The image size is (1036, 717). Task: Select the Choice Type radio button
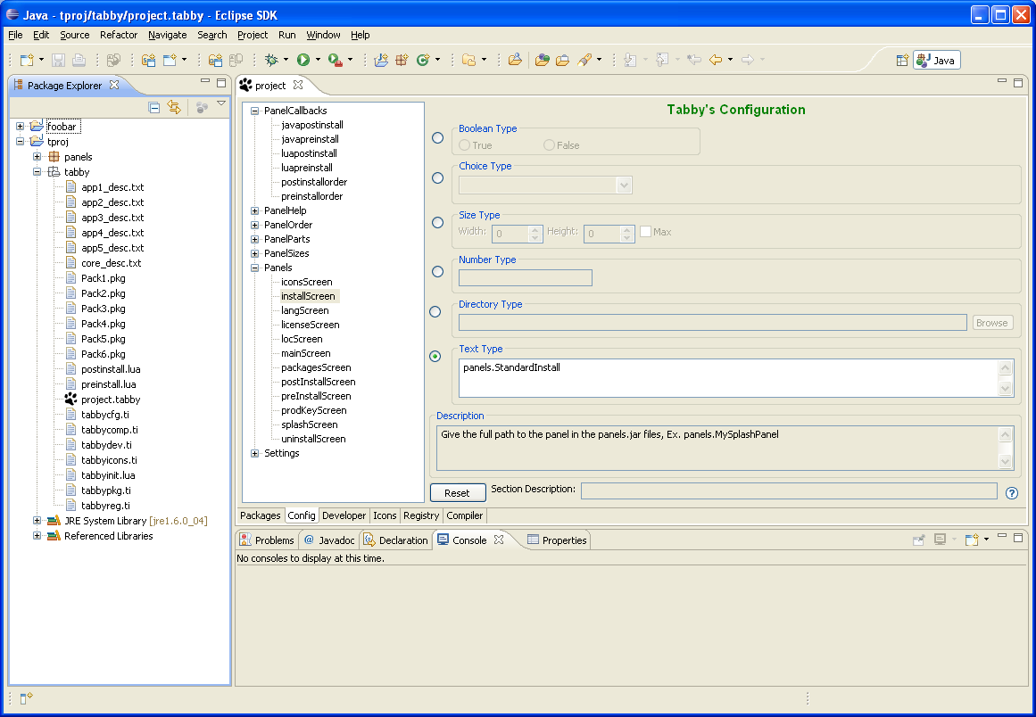tap(437, 177)
